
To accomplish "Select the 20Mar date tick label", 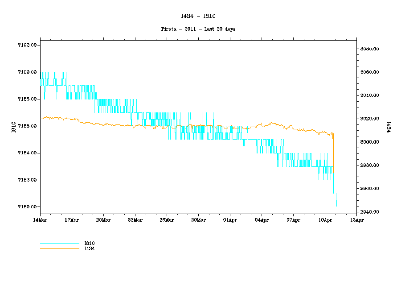I will tap(103, 220).
